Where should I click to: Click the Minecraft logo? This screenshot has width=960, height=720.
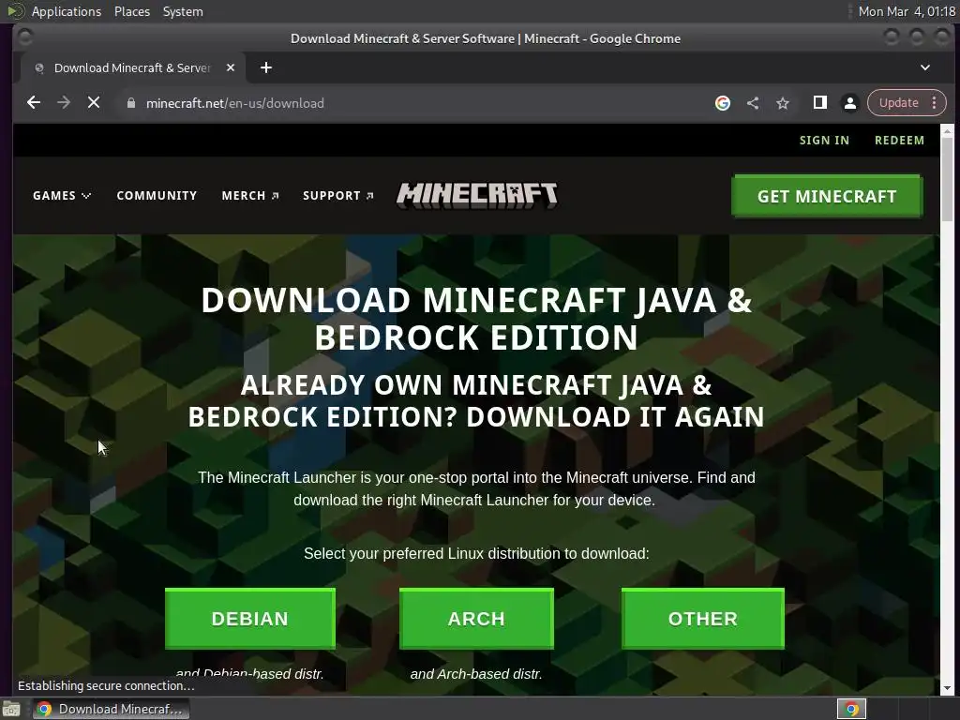pos(477,195)
